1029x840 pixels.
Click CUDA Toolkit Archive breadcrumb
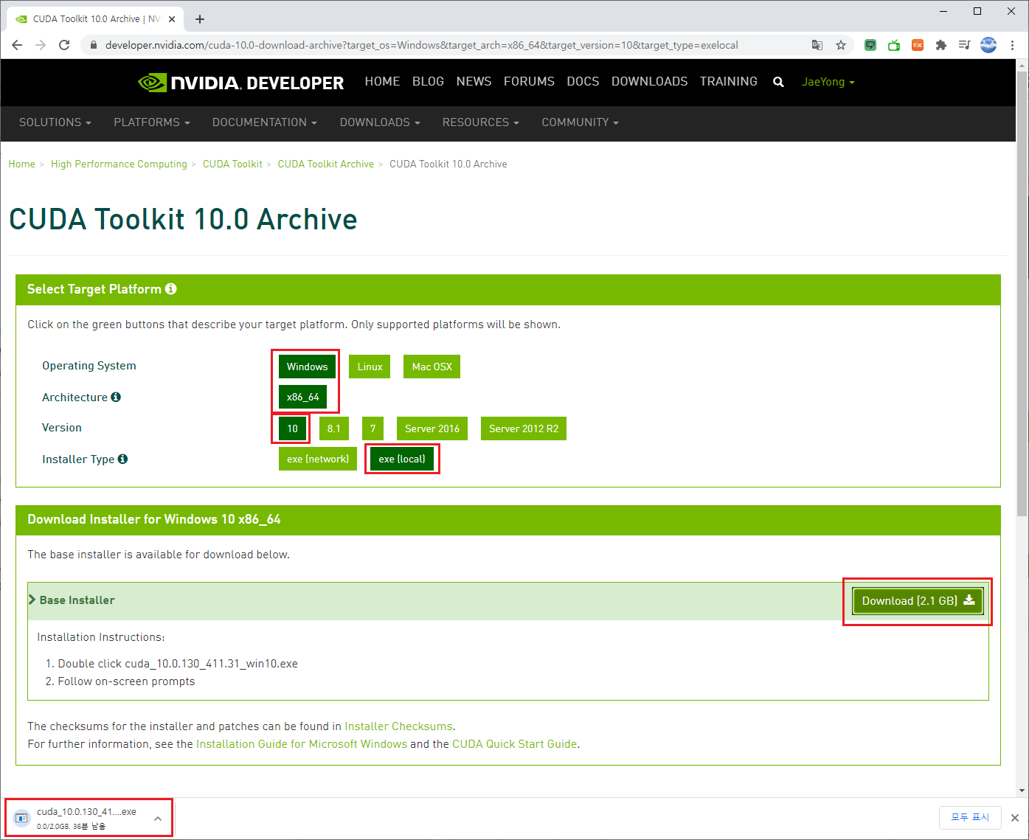[326, 164]
